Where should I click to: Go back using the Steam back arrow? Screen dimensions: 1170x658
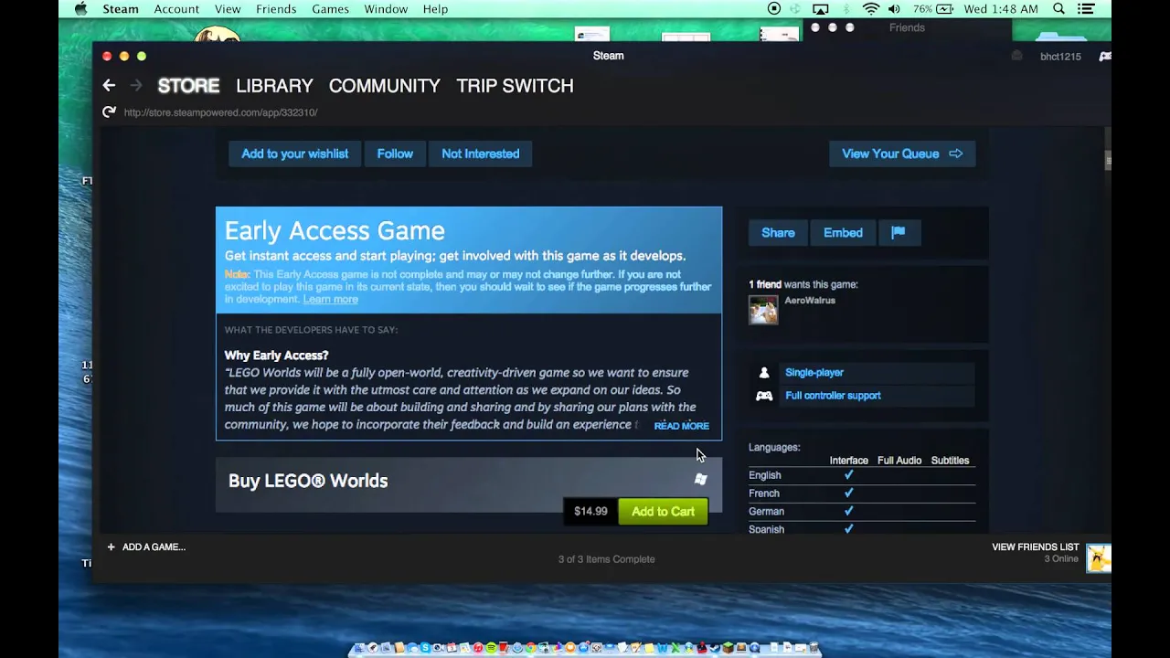point(109,86)
